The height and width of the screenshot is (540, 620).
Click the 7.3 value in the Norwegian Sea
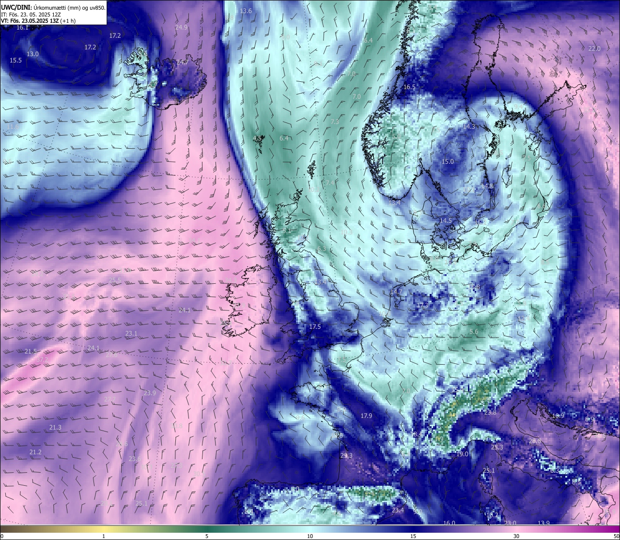point(335,122)
